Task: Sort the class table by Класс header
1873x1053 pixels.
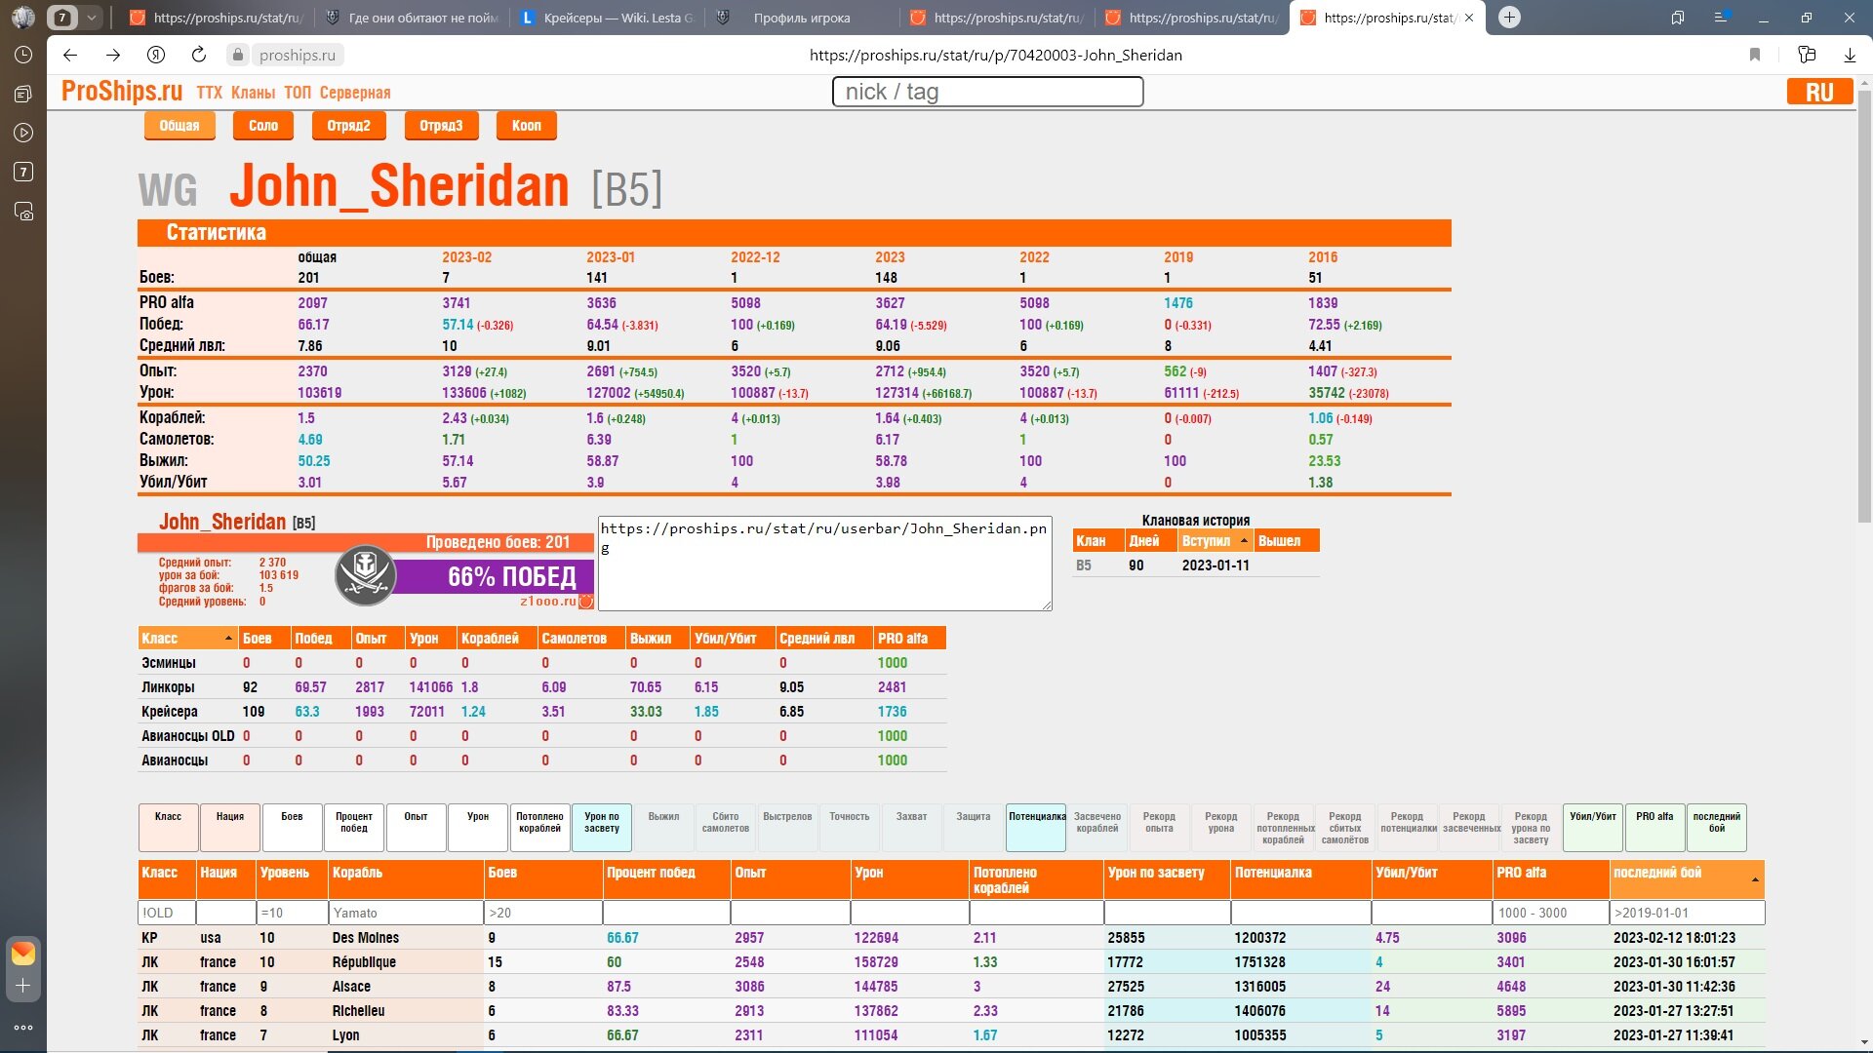Action: click(x=187, y=639)
